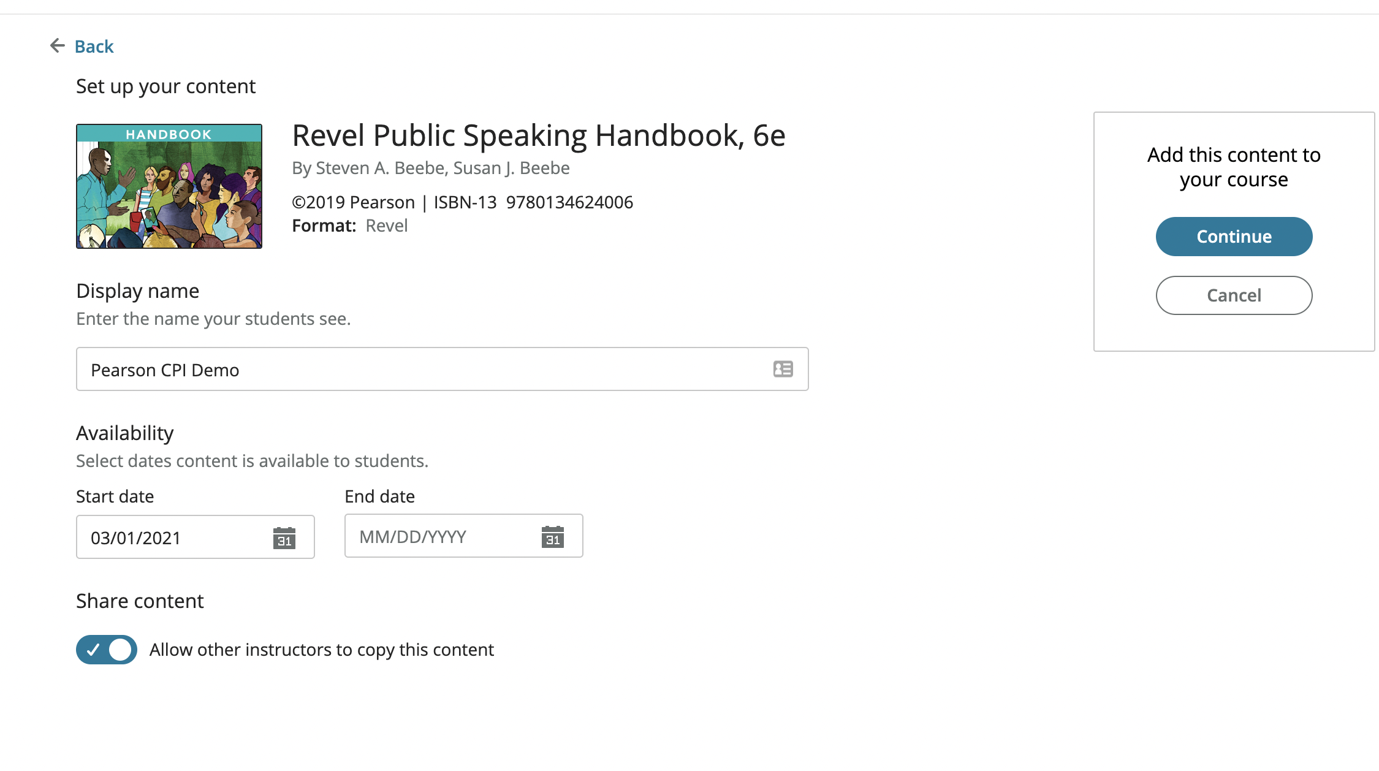The height and width of the screenshot is (771, 1379).
Task: Click the Display name heading
Action: click(x=138, y=291)
